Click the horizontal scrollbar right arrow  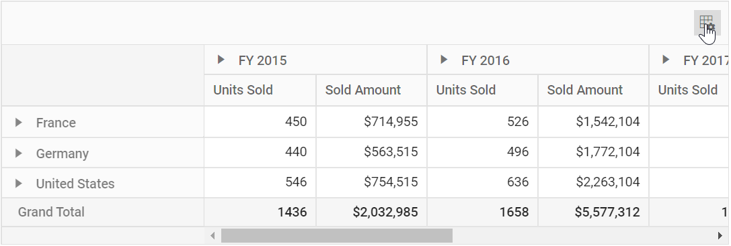pos(720,236)
